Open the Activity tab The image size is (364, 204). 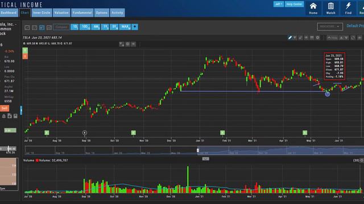click(x=117, y=12)
